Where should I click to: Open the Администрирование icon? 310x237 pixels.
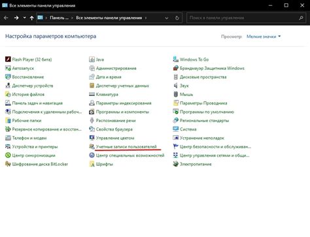point(92,68)
